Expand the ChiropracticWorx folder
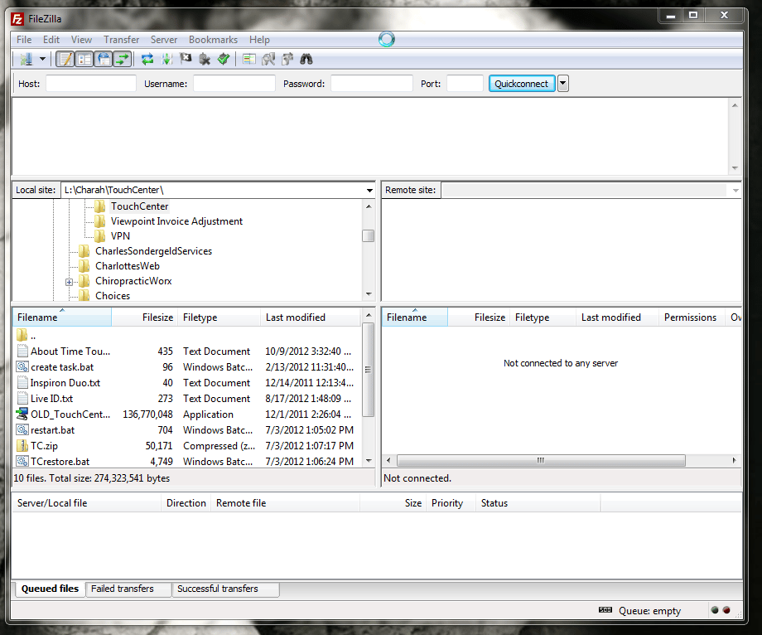This screenshot has height=635, width=762. 69,282
